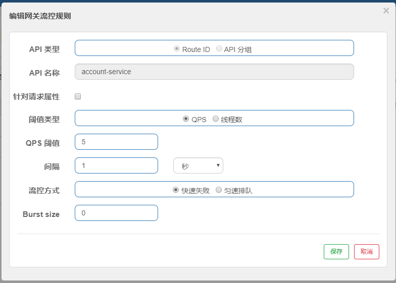The image size is (396, 283).
Task: Choose 线程数 as threshold type
Action: click(x=215, y=119)
